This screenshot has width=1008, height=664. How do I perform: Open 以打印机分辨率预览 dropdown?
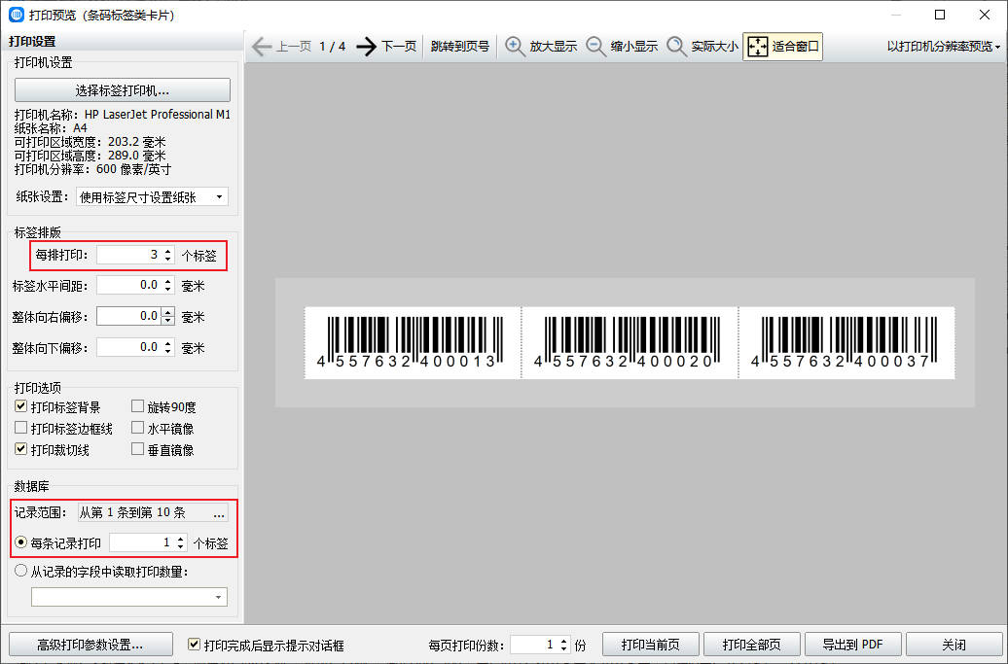point(943,47)
